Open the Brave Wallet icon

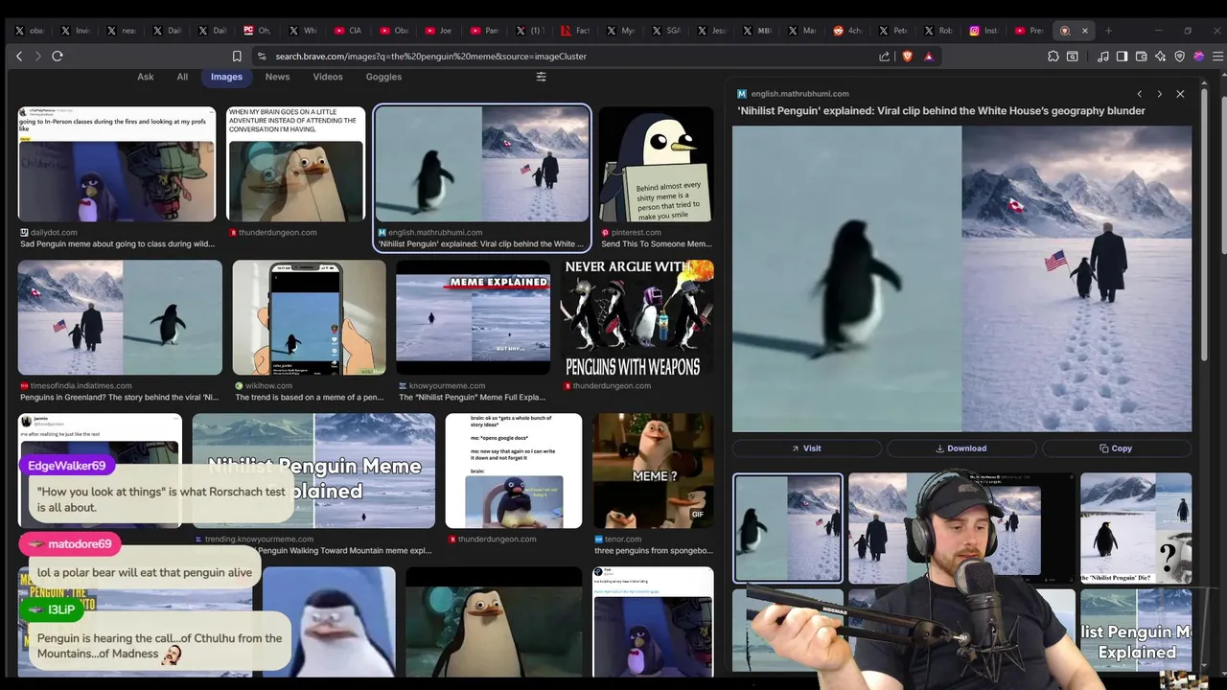[1142, 57]
